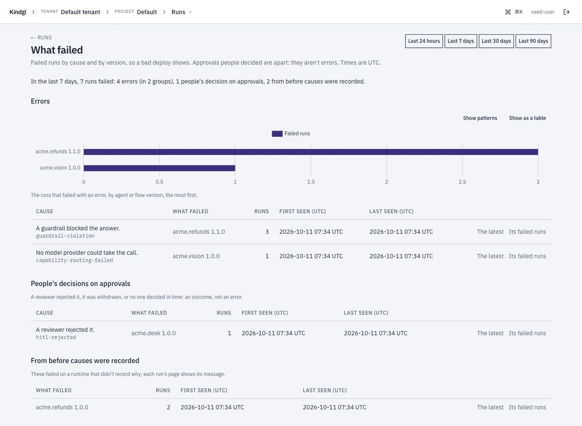This screenshot has width=582, height=426.
Task: Click From before causes were recorded heading
Action: click(x=85, y=360)
